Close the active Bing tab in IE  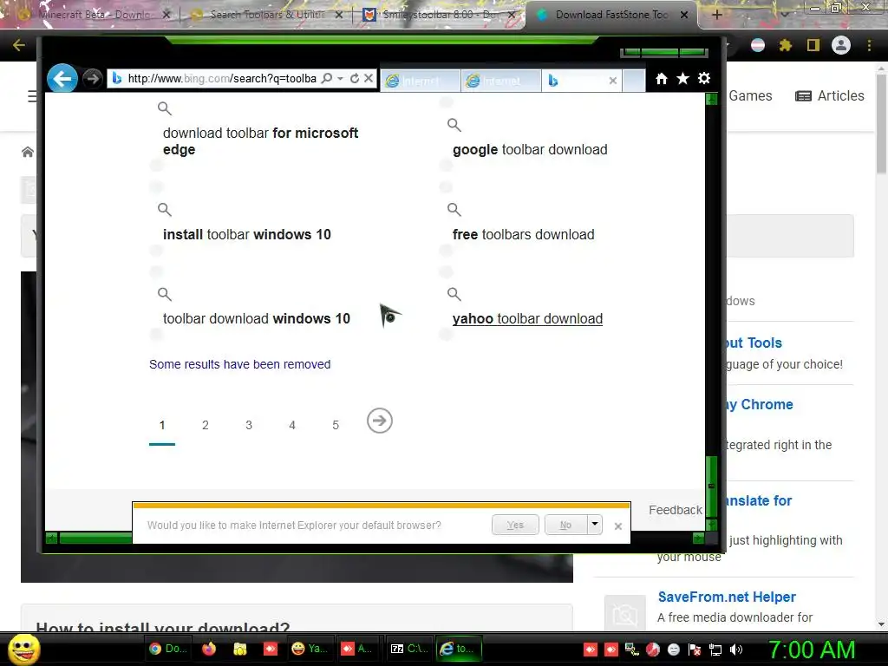coord(613,81)
